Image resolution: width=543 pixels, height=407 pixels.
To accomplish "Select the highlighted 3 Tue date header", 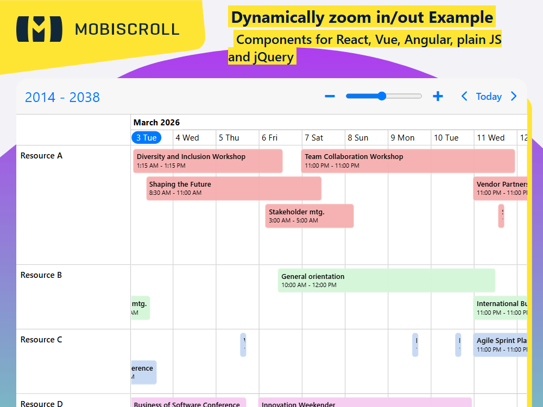I will click(146, 137).
